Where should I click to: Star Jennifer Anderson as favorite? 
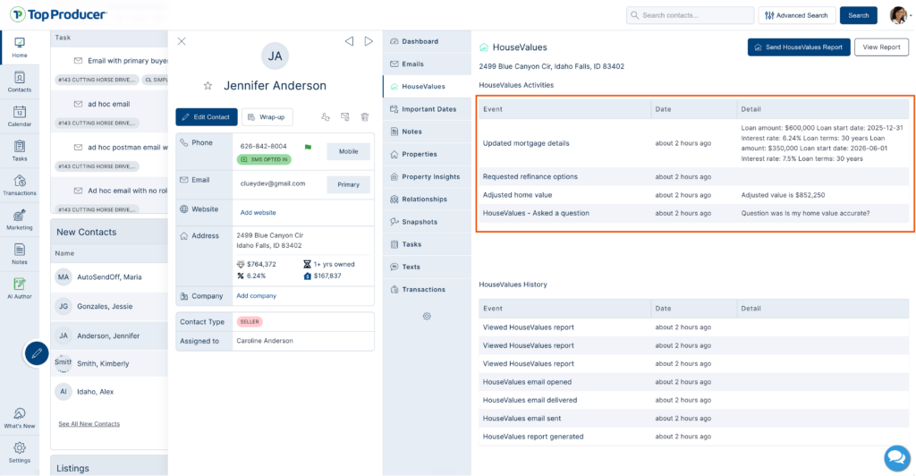pos(208,86)
